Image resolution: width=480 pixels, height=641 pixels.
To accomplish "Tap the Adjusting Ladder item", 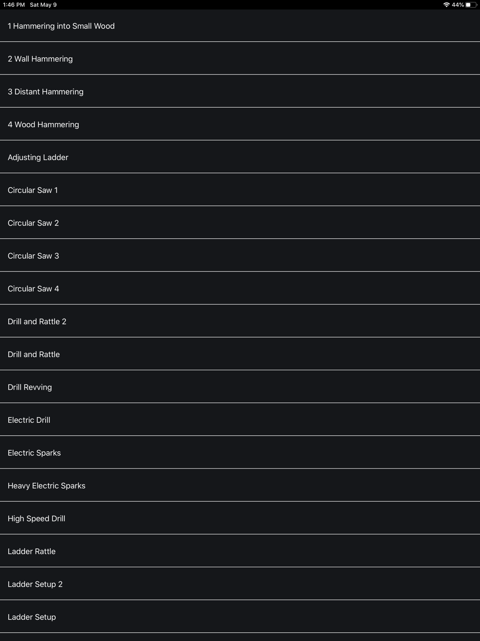I will coord(240,157).
